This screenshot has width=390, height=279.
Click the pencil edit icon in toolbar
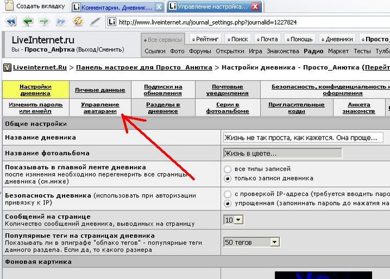pyautogui.click(x=95, y=22)
